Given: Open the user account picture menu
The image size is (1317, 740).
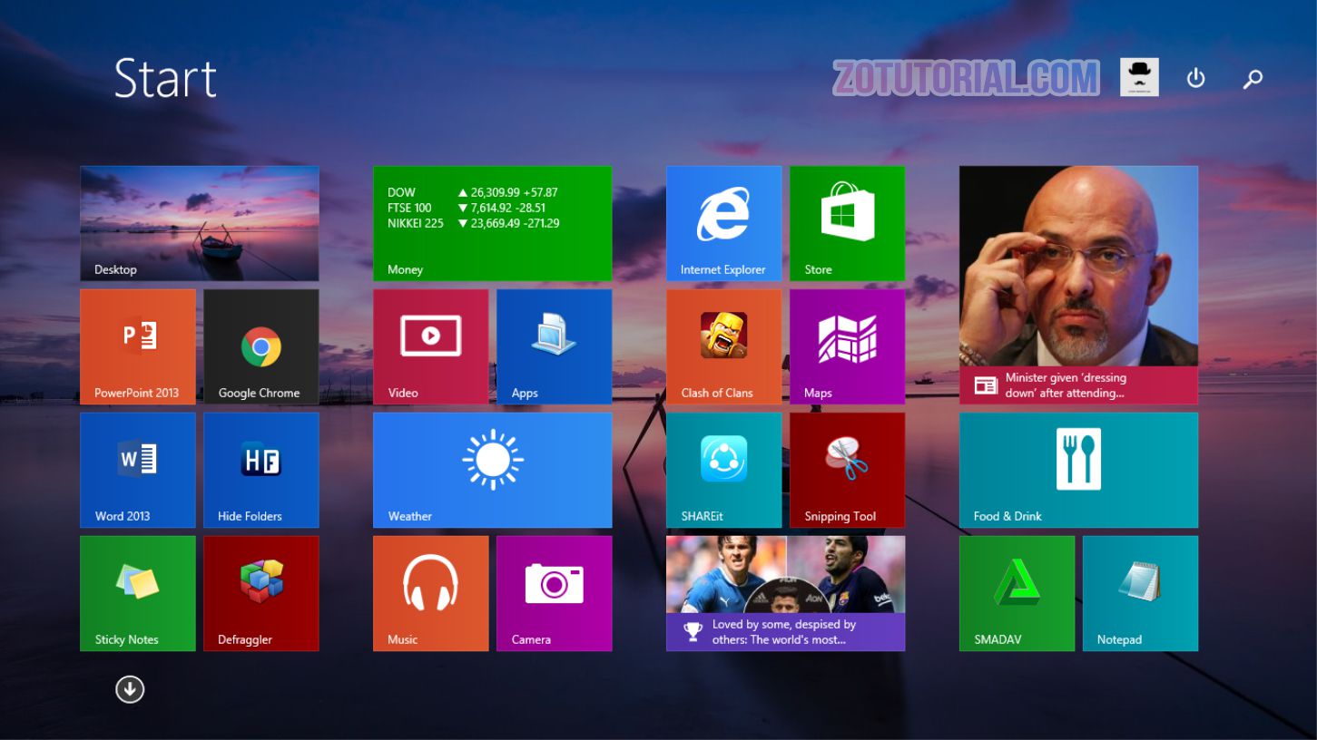Looking at the screenshot, I should (x=1139, y=77).
